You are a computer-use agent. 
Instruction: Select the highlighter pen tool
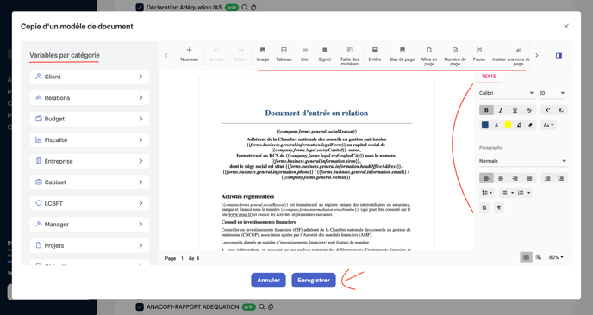[519, 125]
